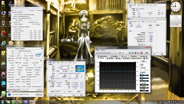Open the Benson folder on the desktop
Screen dimensions: 184x104
coord(3,3)
